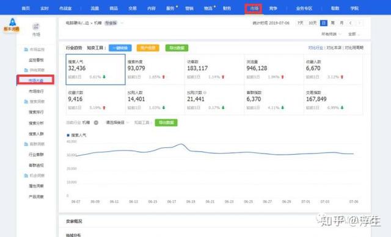Open 搜索排行 in the left sidebar
The width and height of the screenshot is (391, 237).
[x=36, y=112]
